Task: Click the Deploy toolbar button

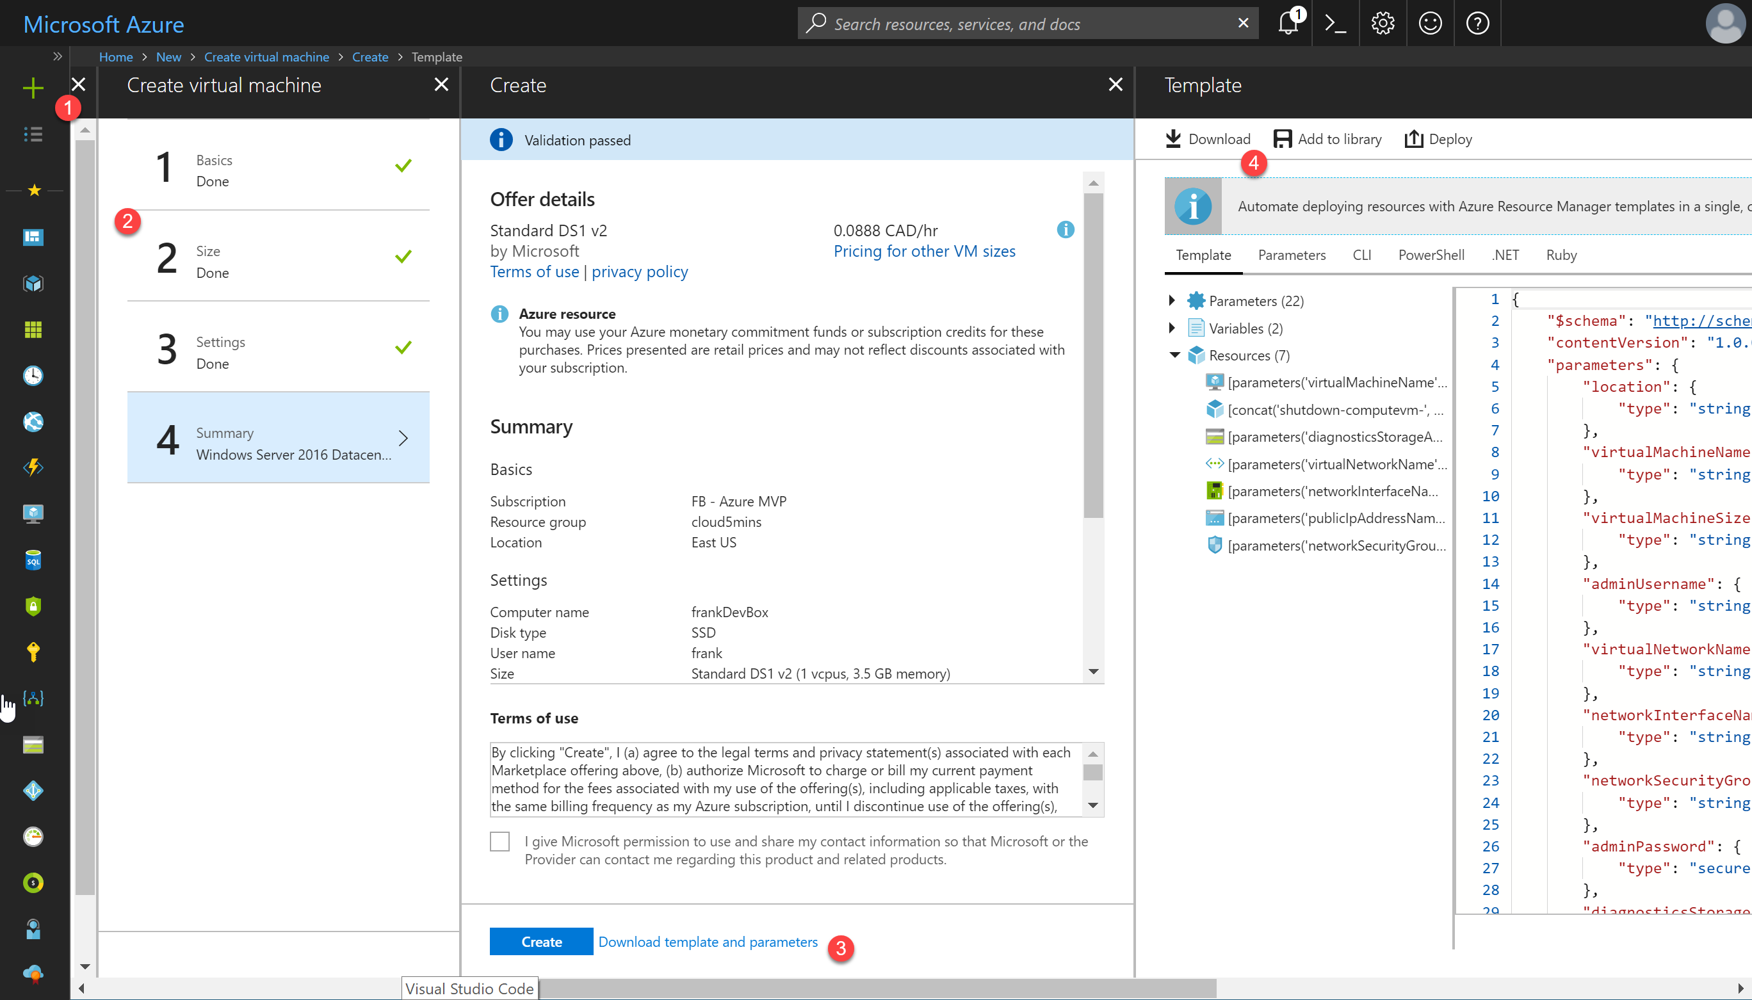Action: pos(1438,139)
